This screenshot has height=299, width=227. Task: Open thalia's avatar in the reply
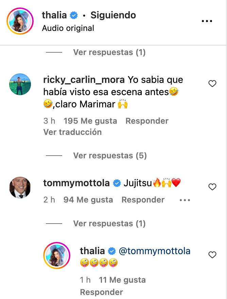click(x=56, y=256)
